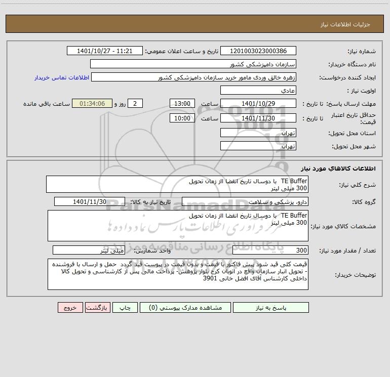Viewport: 390px width, 377px height.
Task: Click the ساعت باقی مانده label
Action: [x=47, y=104]
